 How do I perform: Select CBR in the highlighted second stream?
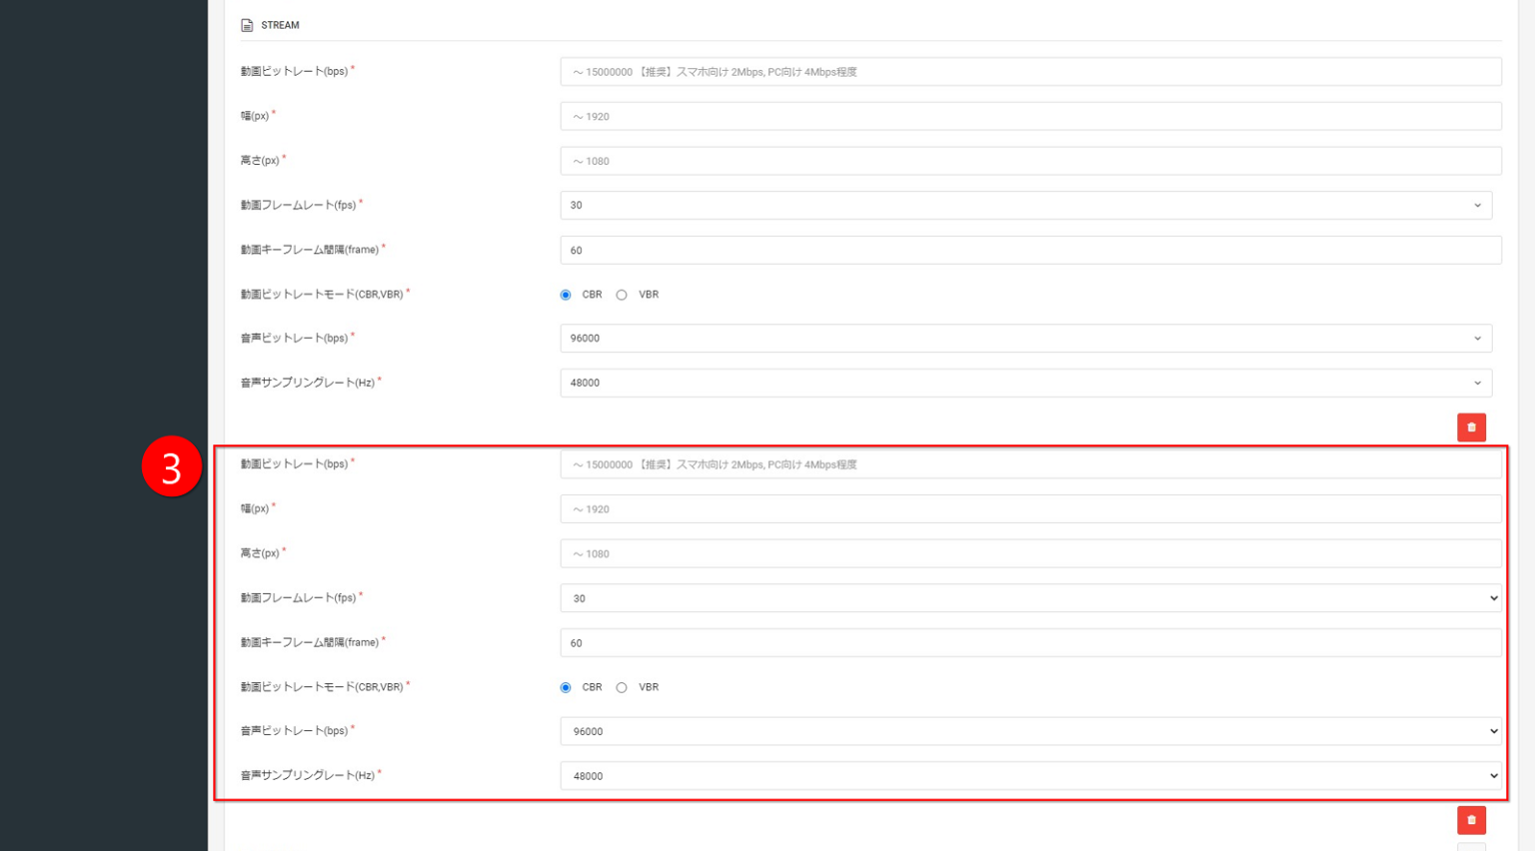566,687
